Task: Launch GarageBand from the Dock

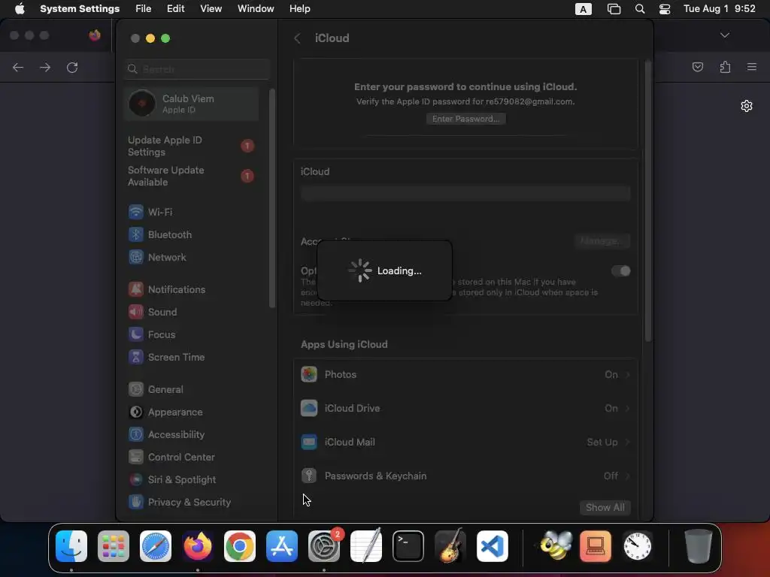Action: 450,546
